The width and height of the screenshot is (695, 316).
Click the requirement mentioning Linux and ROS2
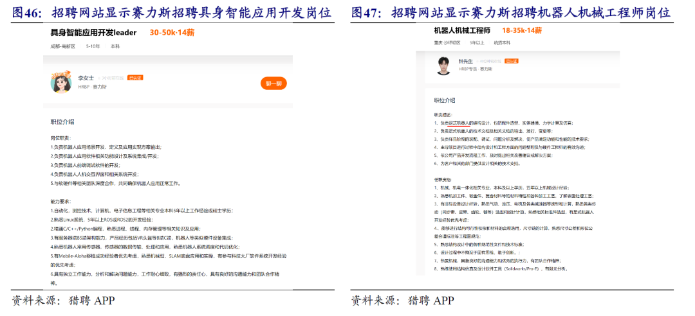point(102,220)
